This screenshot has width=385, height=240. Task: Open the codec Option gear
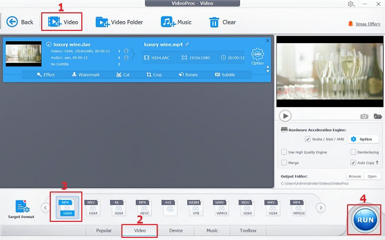click(257, 57)
